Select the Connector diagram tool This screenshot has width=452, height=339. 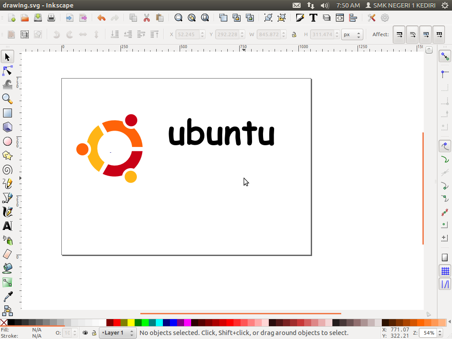pyautogui.click(x=7, y=311)
